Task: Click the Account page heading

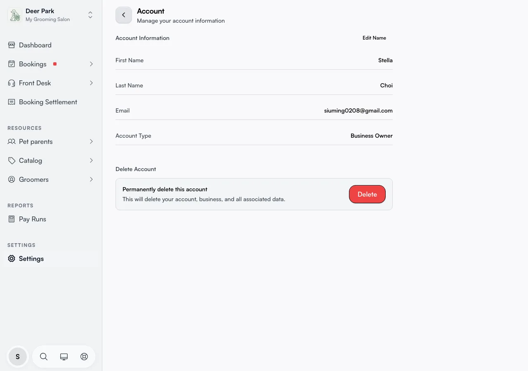Action: 151,11
